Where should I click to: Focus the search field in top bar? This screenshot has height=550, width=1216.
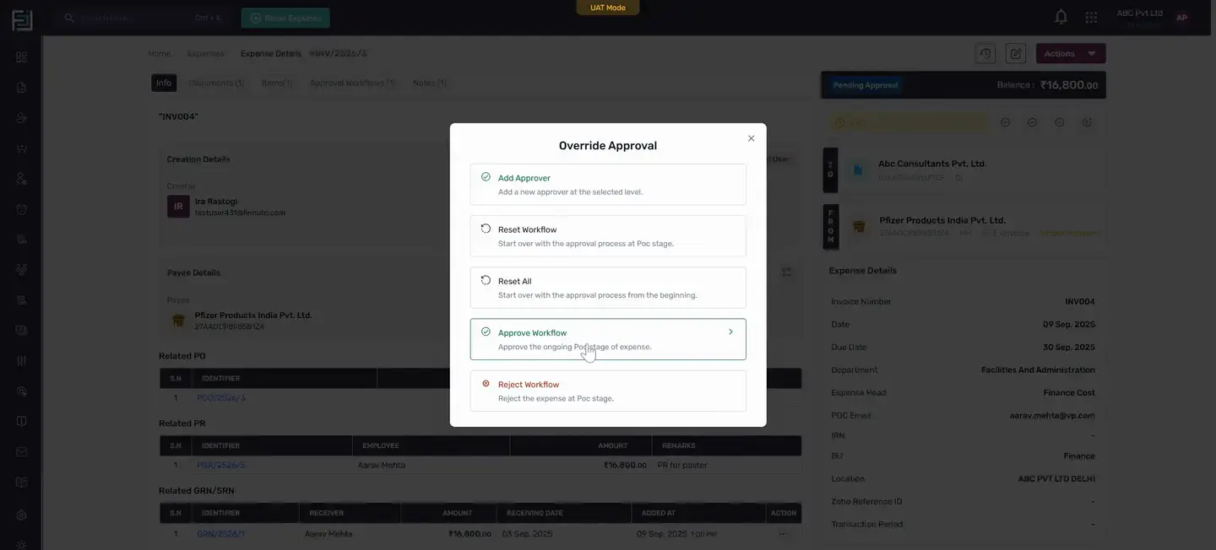click(x=144, y=18)
